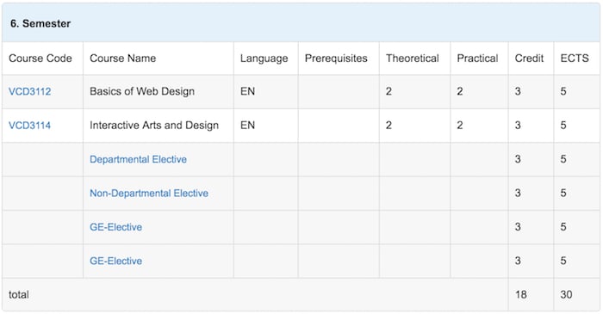Click the Theoretical column header
The height and width of the screenshot is (314, 603).
pyautogui.click(x=413, y=58)
